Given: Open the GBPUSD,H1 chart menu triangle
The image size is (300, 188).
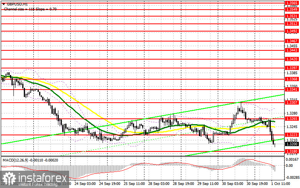Looking at the screenshot, I should click(x=4, y=4).
